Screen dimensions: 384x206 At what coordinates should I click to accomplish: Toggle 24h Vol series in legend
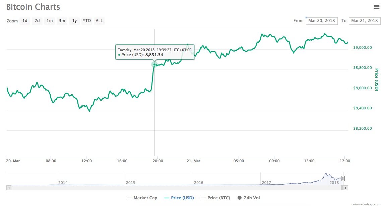tap(249, 198)
